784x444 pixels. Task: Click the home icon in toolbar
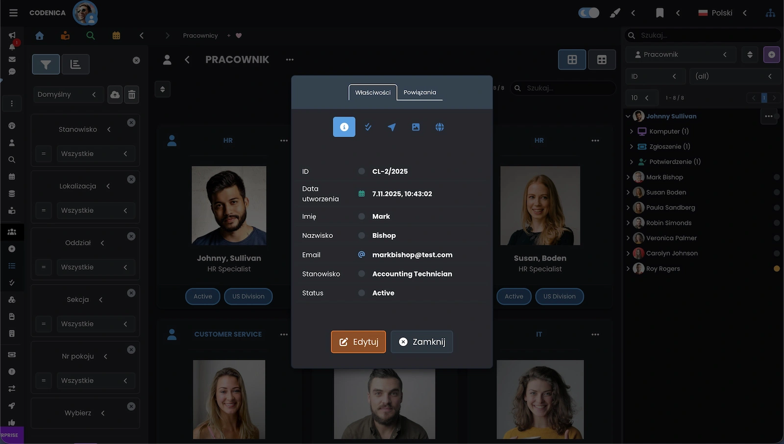(40, 36)
